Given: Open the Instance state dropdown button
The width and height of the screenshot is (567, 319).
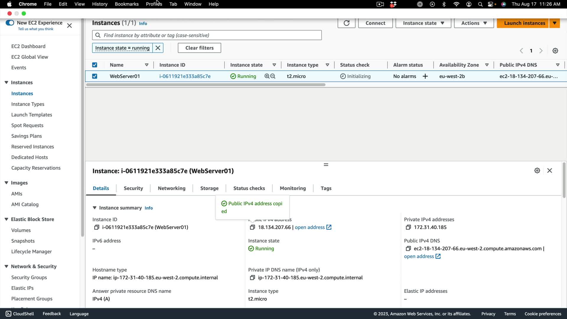Looking at the screenshot, I should pyautogui.click(x=423, y=23).
